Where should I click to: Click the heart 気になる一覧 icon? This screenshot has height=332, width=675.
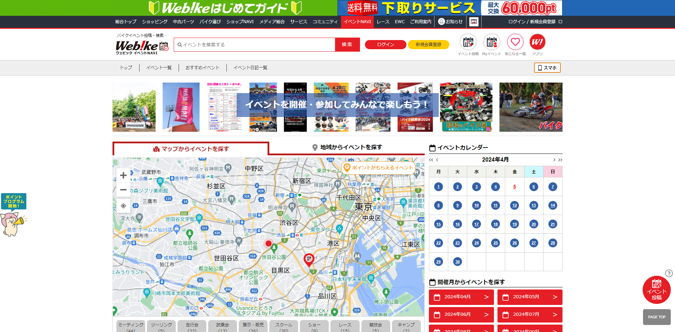tap(515, 43)
